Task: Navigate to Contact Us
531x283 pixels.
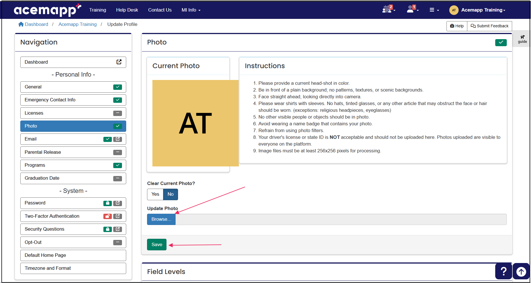Action: (160, 10)
